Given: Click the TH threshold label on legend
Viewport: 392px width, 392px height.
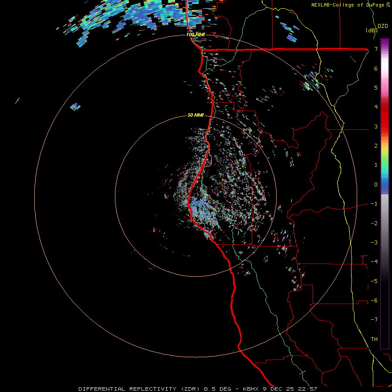Looking at the screenshot, I should (374, 339).
